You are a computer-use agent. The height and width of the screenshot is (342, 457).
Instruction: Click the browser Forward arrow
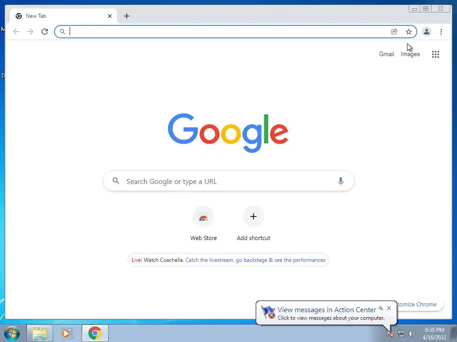coord(30,32)
